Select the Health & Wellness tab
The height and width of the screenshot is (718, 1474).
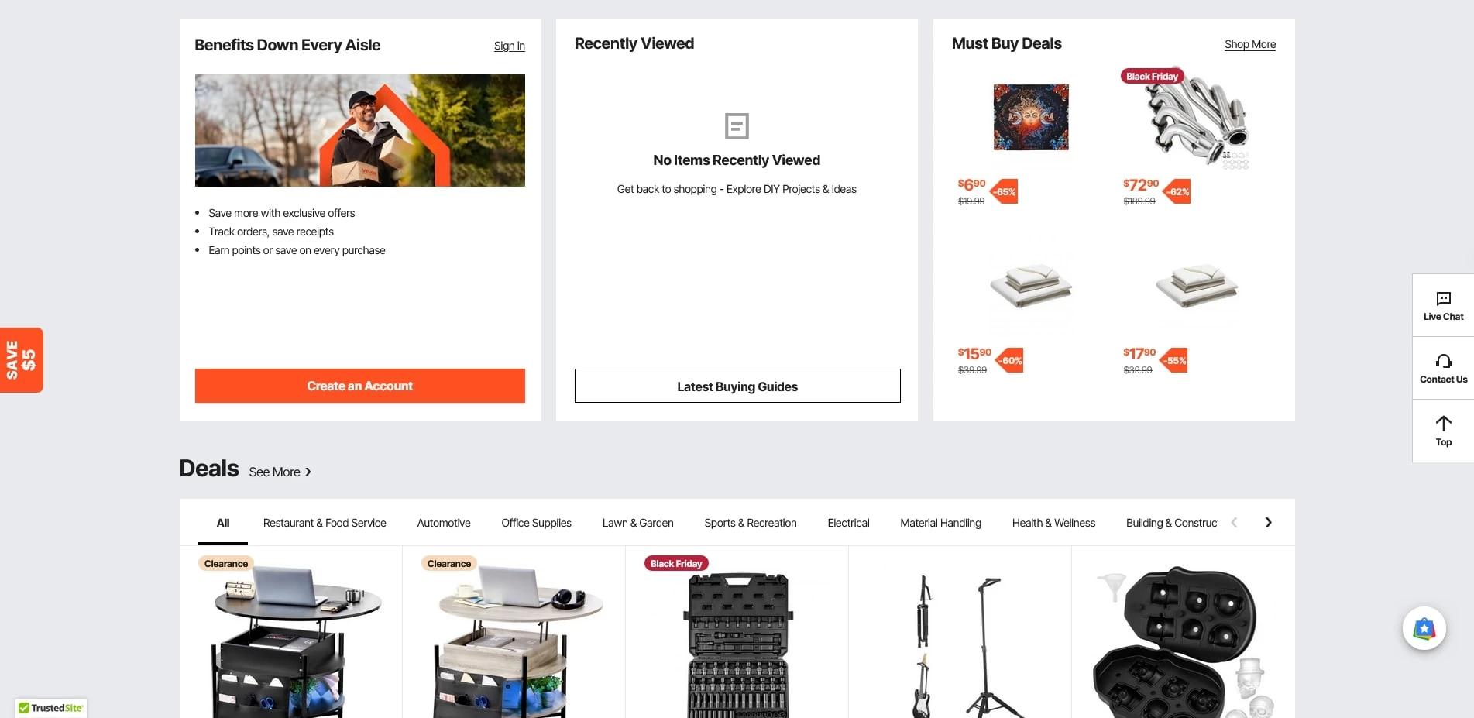(1053, 523)
